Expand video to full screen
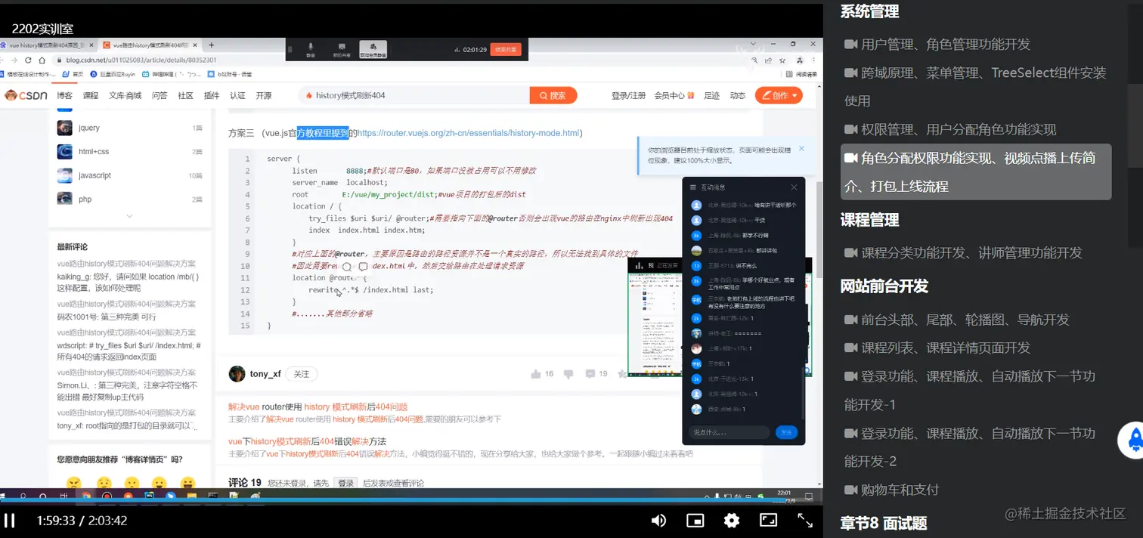 tap(805, 520)
